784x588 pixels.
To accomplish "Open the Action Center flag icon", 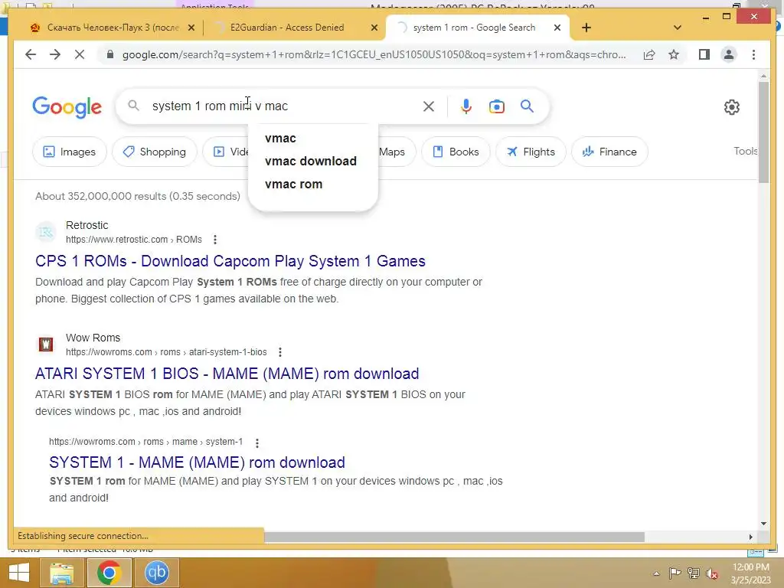I will [675, 573].
